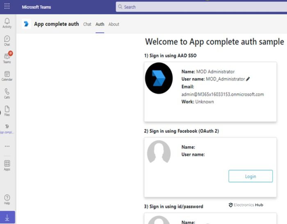This screenshot has width=287, height=224.
Task: Open the About tab
Action: click(114, 24)
